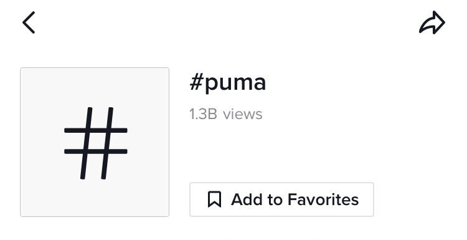This screenshot has height=240, width=467.
Task: Open share options at top right
Action: (x=432, y=22)
